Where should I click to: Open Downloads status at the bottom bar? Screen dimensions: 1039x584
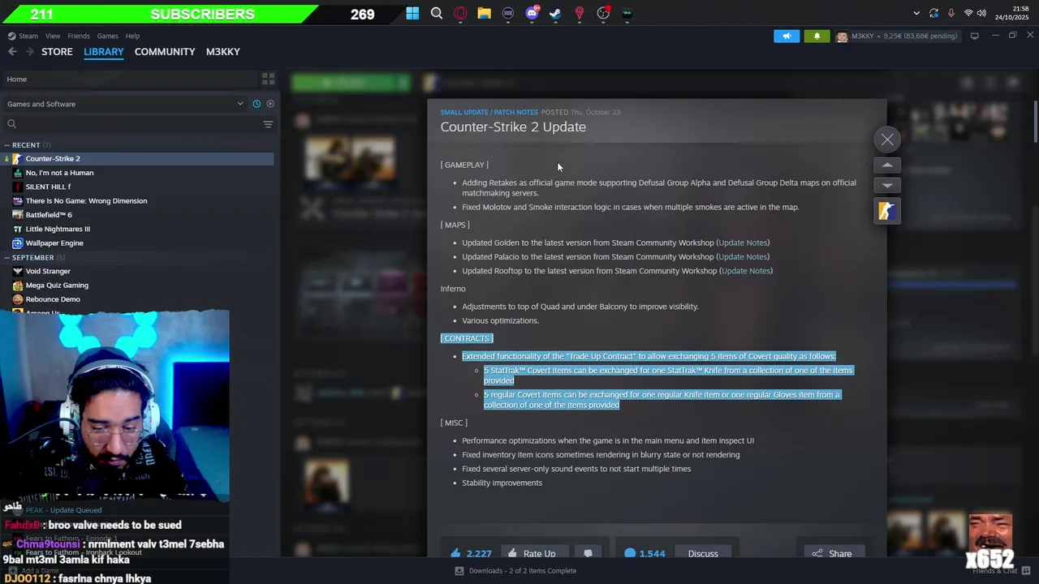(x=515, y=570)
